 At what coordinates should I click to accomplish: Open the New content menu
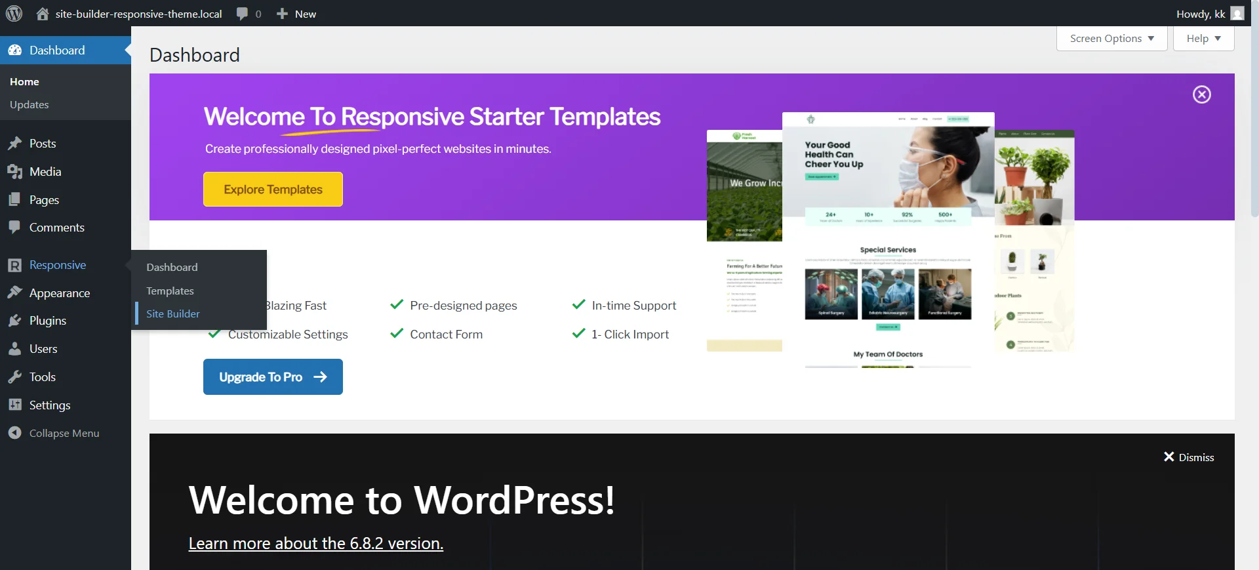pyautogui.click(x=296, y=14)
